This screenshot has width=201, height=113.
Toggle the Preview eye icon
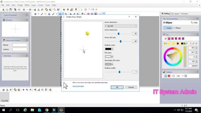(x=4, y=20)
